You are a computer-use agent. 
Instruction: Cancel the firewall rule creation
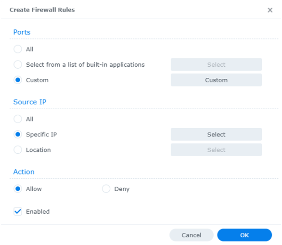pos(192,235)
